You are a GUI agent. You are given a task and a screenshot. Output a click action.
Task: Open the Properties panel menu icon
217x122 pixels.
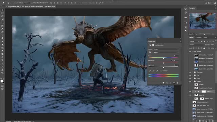[x=180, y=41]
